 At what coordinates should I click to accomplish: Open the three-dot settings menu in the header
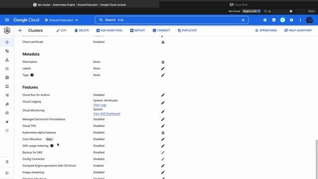click(x=300, y=20)
